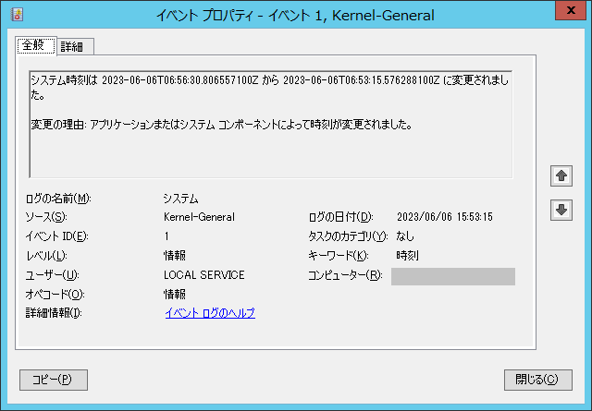Click the event viewer icon in title bar
This screenshot has width=592, height=411.
(x=18, y=15)
